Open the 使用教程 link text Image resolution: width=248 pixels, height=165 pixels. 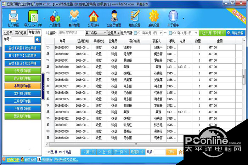pyautogui.click(x=47, y=159)
